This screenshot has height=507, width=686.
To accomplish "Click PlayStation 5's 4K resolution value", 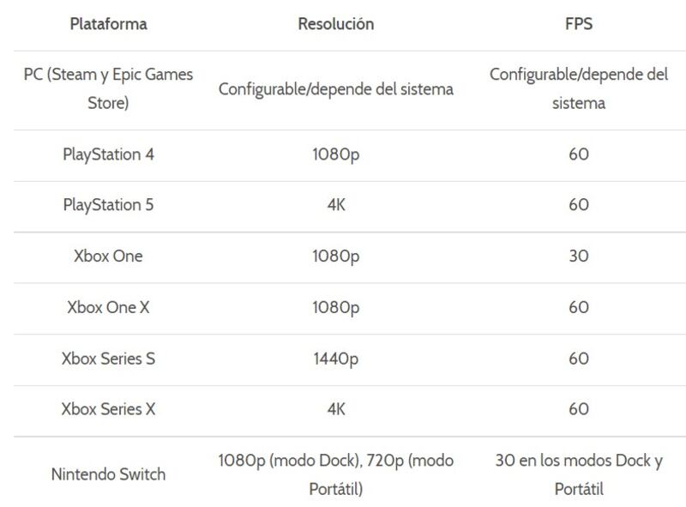I will tap(335, 205).
